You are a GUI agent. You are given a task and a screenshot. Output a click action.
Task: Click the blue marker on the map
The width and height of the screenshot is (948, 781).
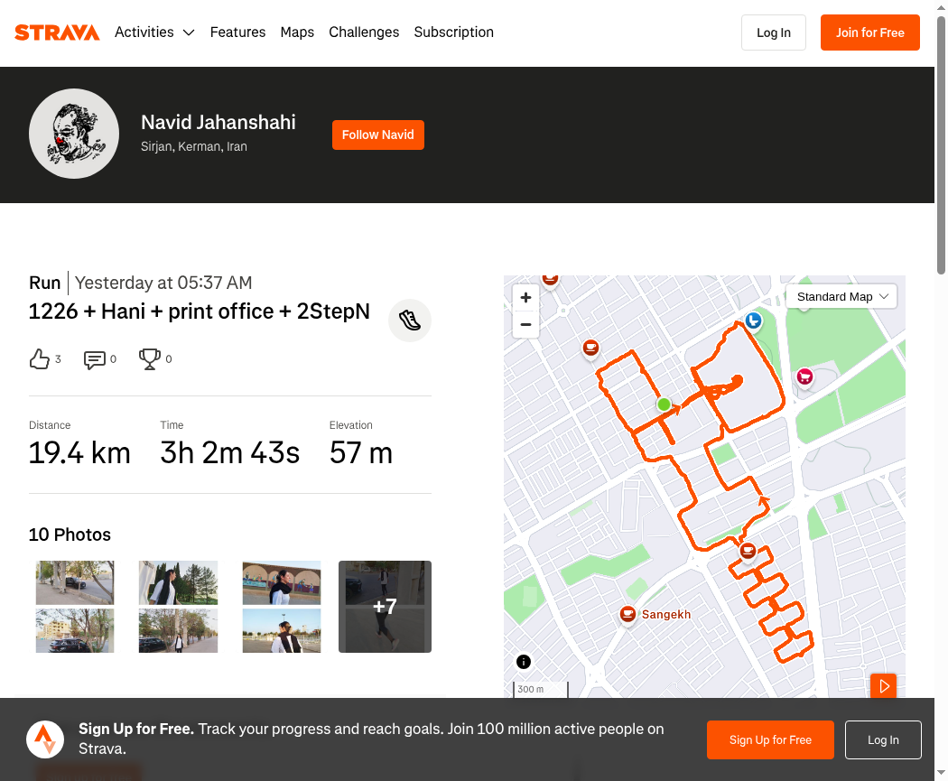pyautogui.click(x=753, y=321)
